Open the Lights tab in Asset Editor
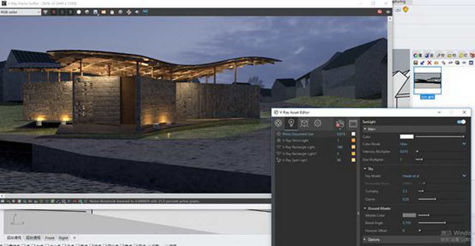Viewport: 475px width, 246px height. pos(292,123)
